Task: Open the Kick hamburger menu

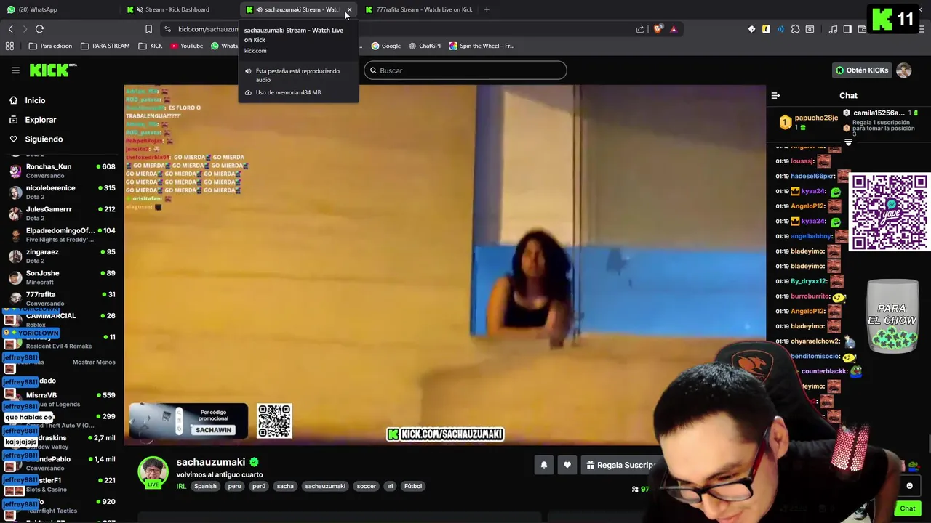Action: (x=15, y=70)
